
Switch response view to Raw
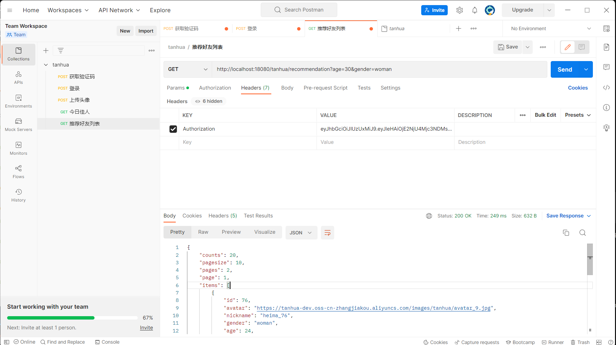(203, 232)
